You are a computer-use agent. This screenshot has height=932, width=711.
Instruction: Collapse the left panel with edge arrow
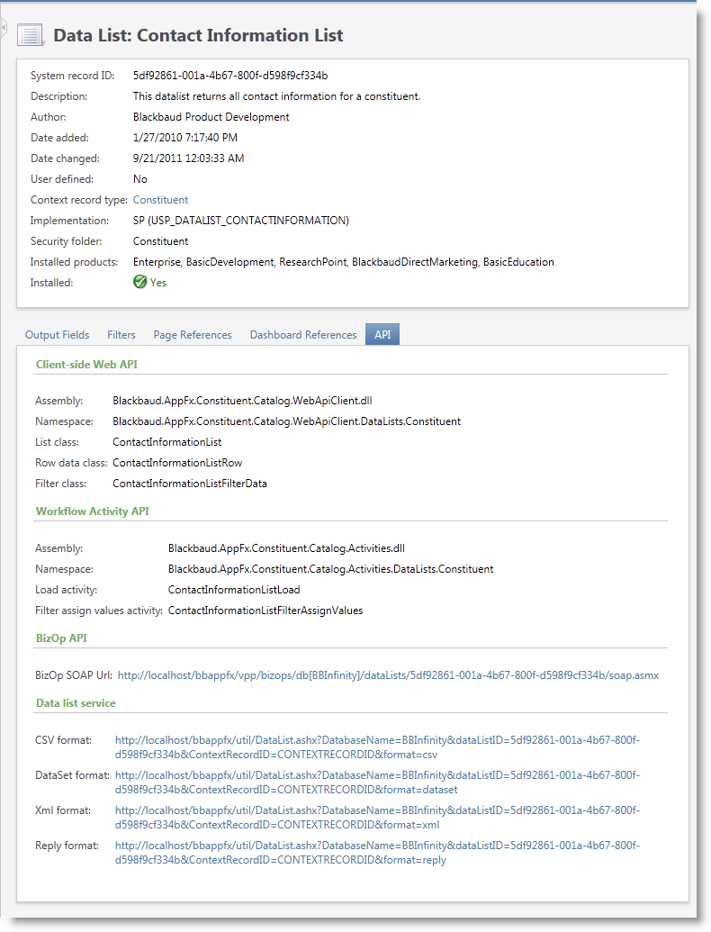click(3, 29)
